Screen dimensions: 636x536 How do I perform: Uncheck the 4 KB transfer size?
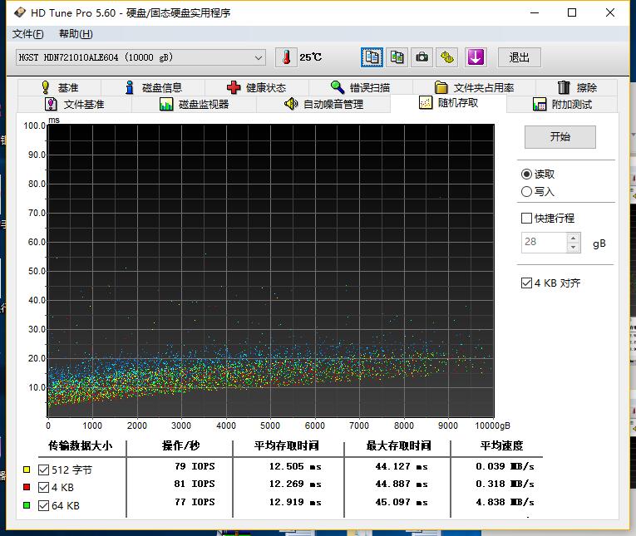point(43,487)
